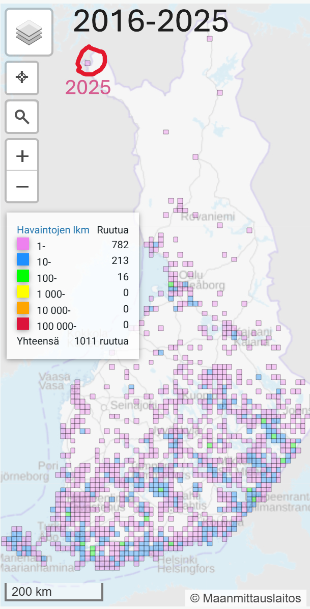Click the pink 2025 annotation text
This screenshot has height=609, width=310.
point(88,88)
